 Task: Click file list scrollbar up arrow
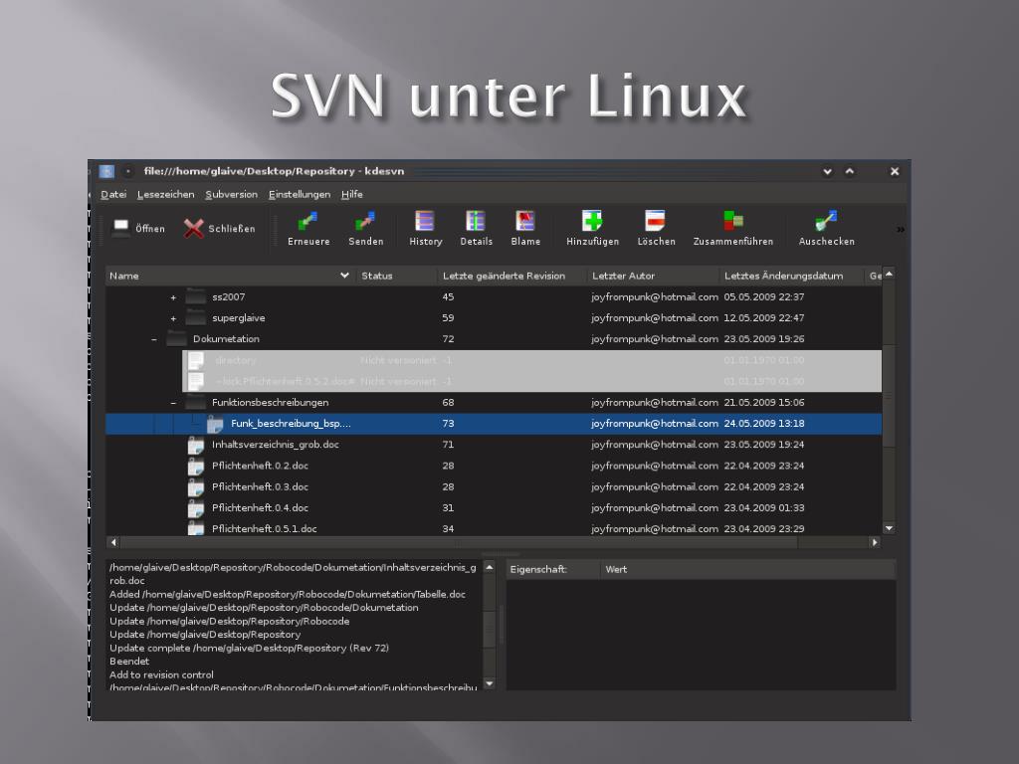(x=889, y=274)
